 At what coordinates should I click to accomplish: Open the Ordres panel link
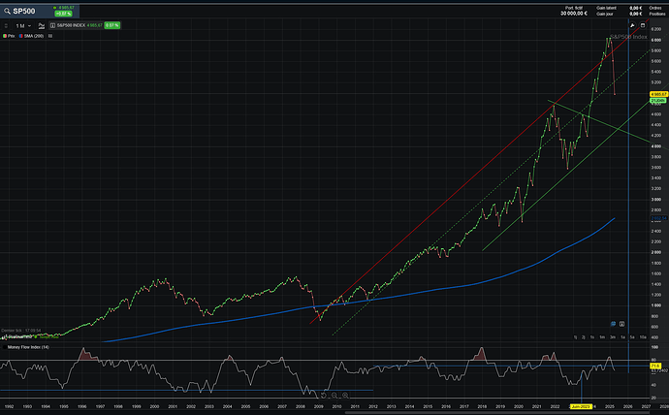(x=654, y=8)
